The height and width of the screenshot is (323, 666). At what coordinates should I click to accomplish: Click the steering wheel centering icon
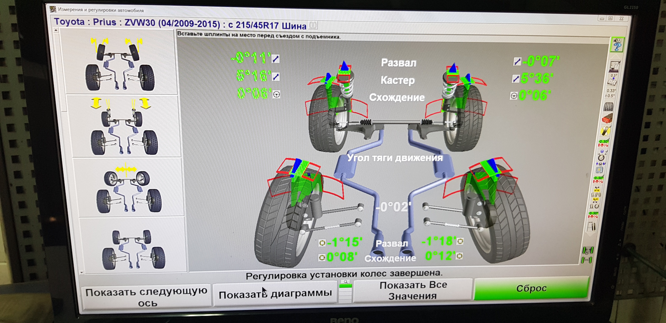pyautogui.click(x=601, y=156)
